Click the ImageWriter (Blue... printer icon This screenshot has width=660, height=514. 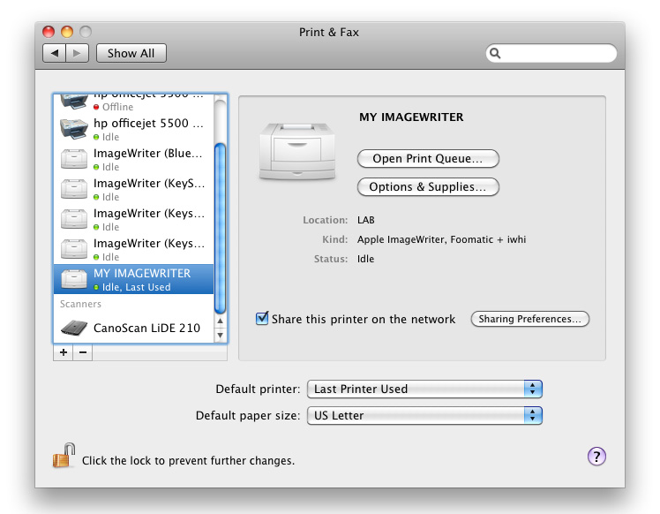(x=73, y=159)
